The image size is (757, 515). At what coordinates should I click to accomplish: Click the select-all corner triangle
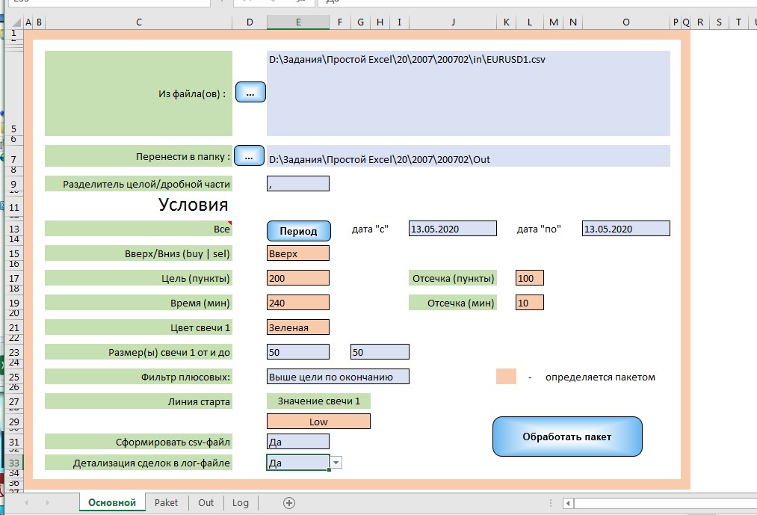(x=16, y=22)
